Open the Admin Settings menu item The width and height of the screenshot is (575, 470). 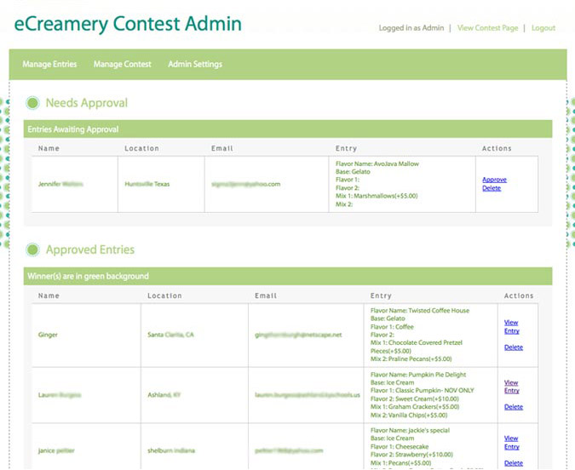[x=195, y=64]
